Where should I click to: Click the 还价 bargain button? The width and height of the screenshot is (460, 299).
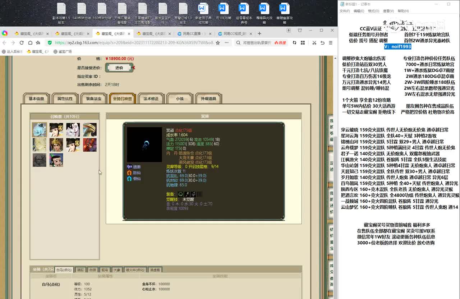[119, 68]
